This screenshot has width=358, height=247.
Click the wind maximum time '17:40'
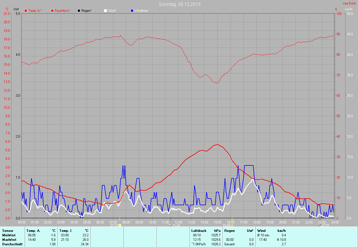(x=263, y=240)
